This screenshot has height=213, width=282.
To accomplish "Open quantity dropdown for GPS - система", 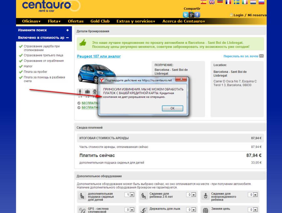I will (x=132, y=210).
